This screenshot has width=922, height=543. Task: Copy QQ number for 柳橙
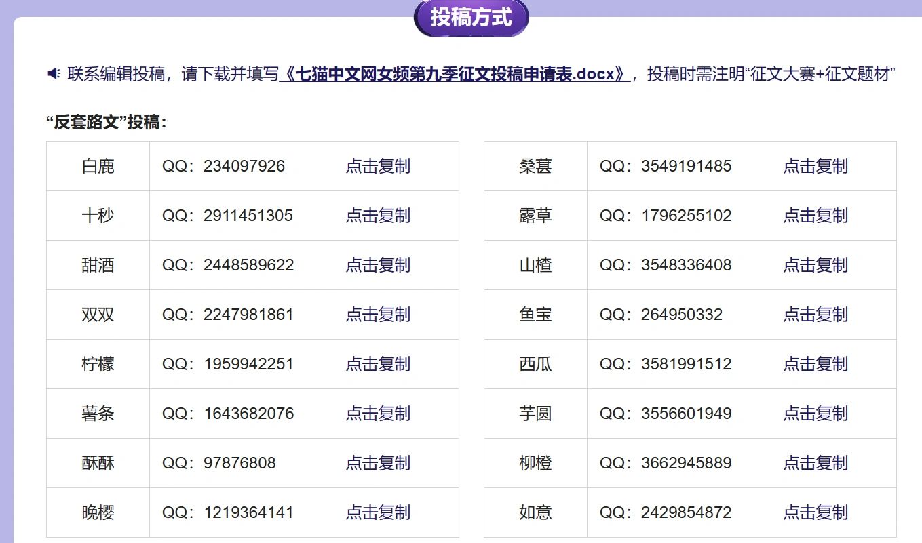click(x=815, y=463)
